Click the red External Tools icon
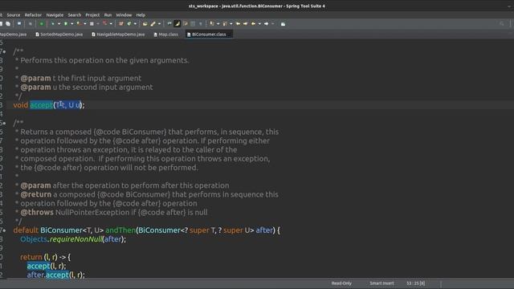Image resolution: width=514 pixels, height=289 pixels. [105, 23]
